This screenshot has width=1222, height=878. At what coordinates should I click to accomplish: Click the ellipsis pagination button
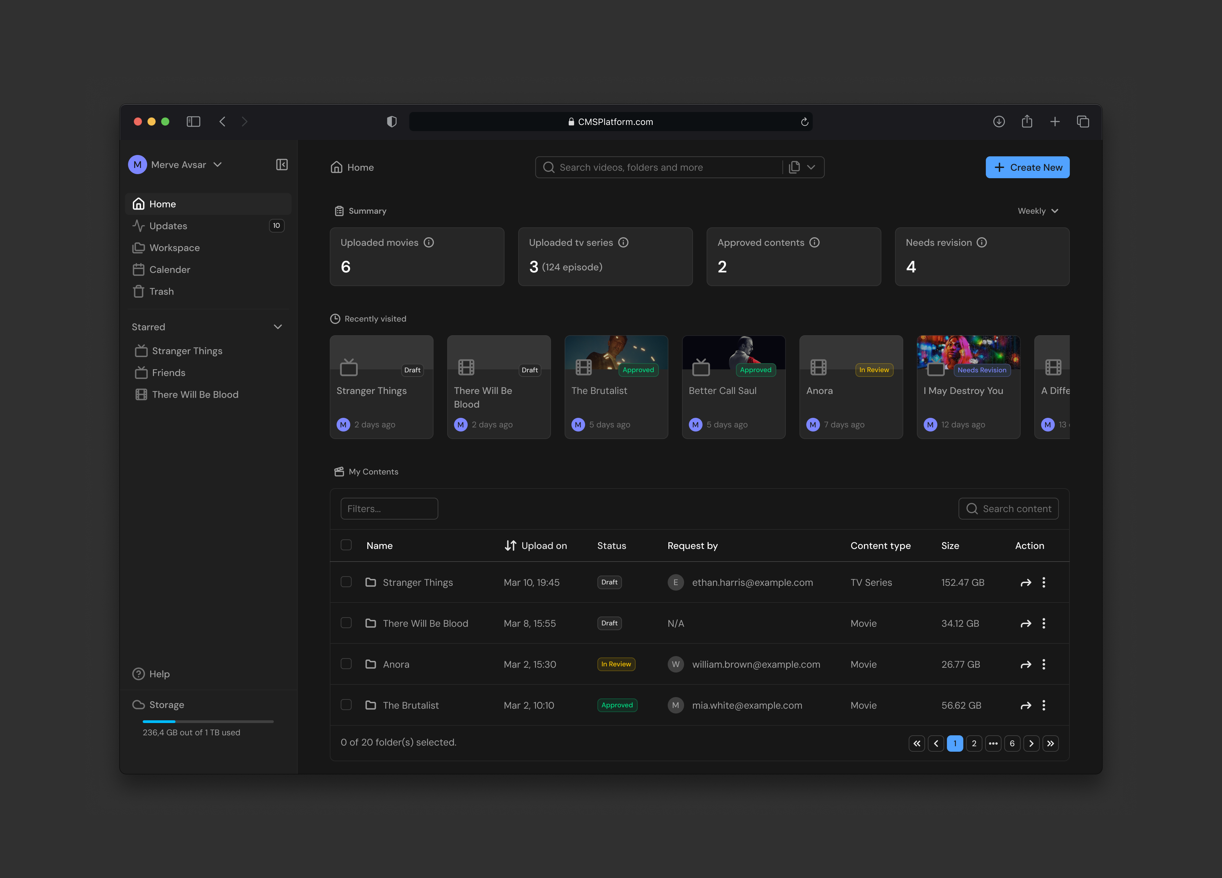tap(993, 743)
